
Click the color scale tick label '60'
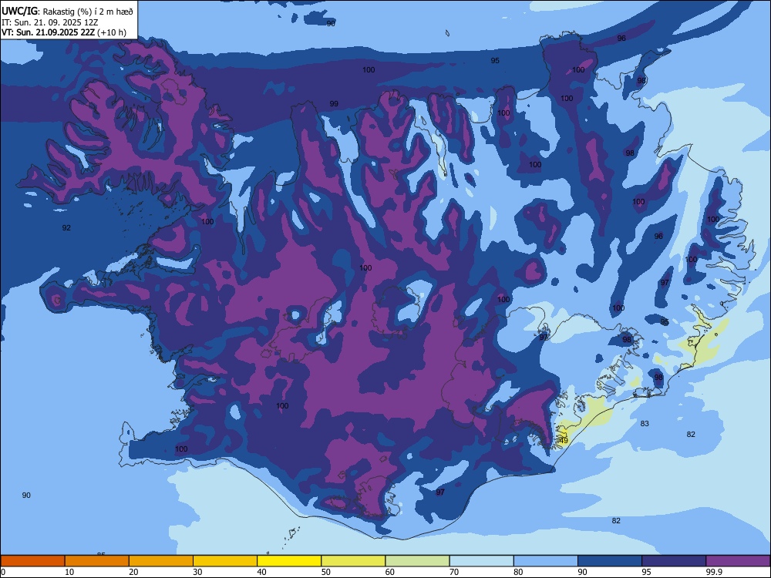click(390, 572)
